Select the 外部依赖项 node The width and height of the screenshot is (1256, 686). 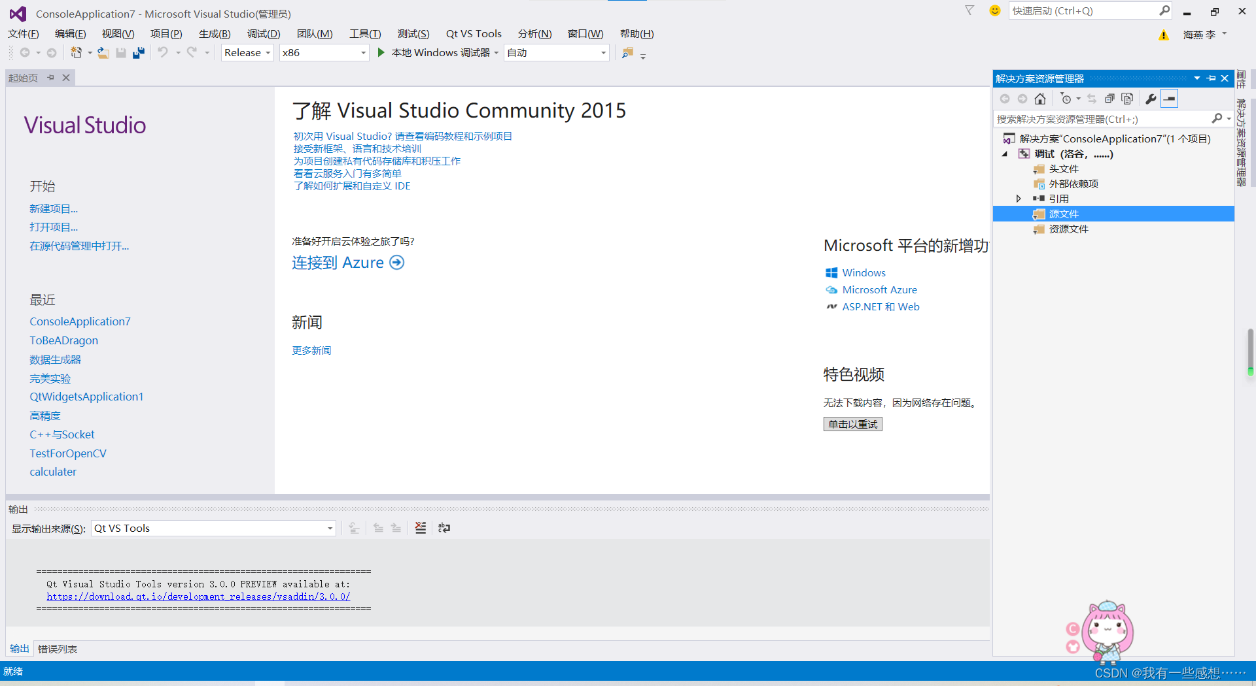1073,184
